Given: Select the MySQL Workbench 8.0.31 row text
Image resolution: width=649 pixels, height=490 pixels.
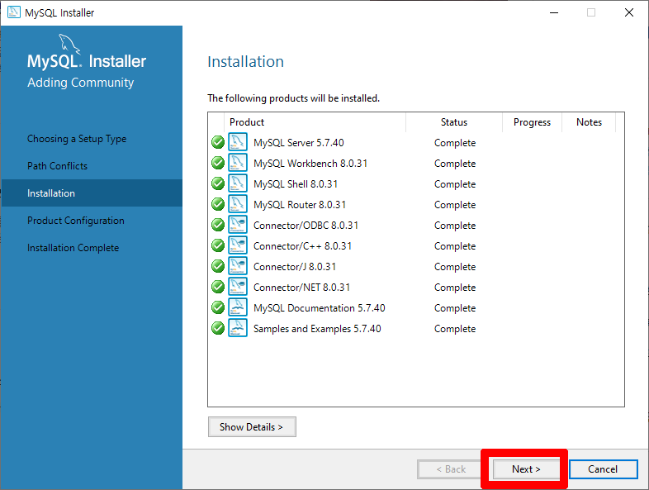Looking at the screenshot, I should coord(310,164).
